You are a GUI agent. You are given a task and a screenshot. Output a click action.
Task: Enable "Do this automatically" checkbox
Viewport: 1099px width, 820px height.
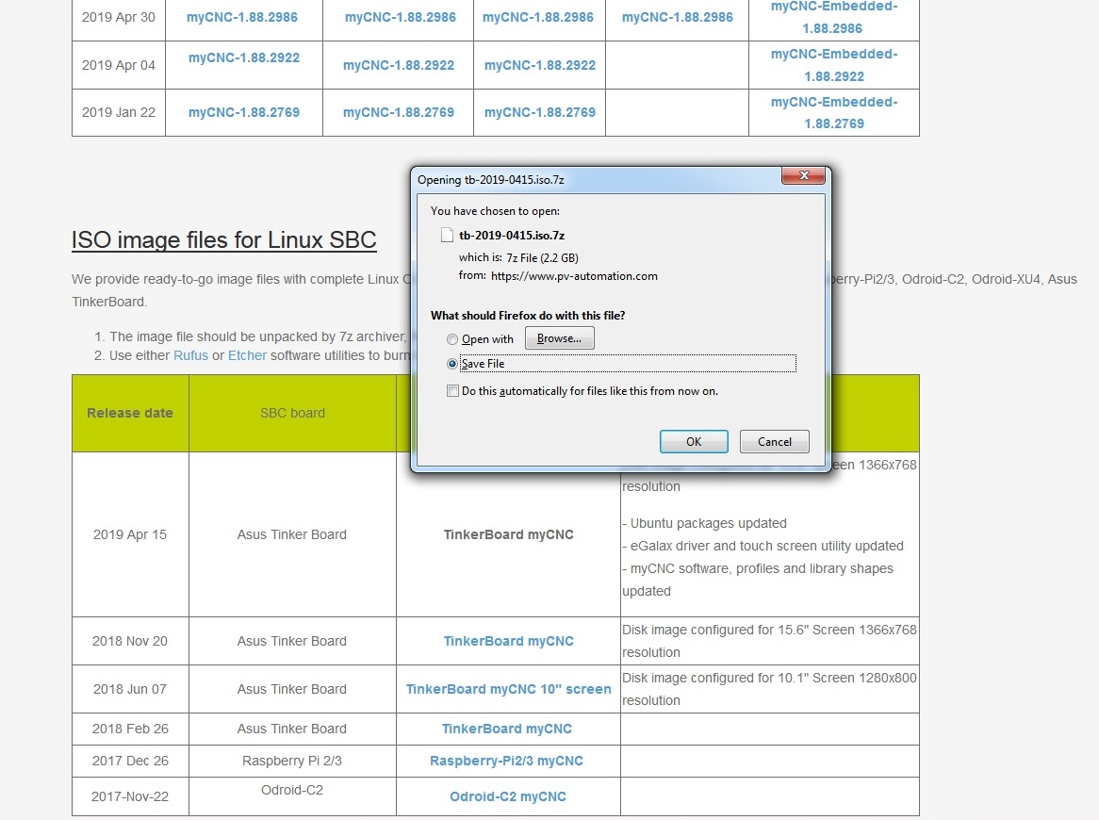pos(453,390)
